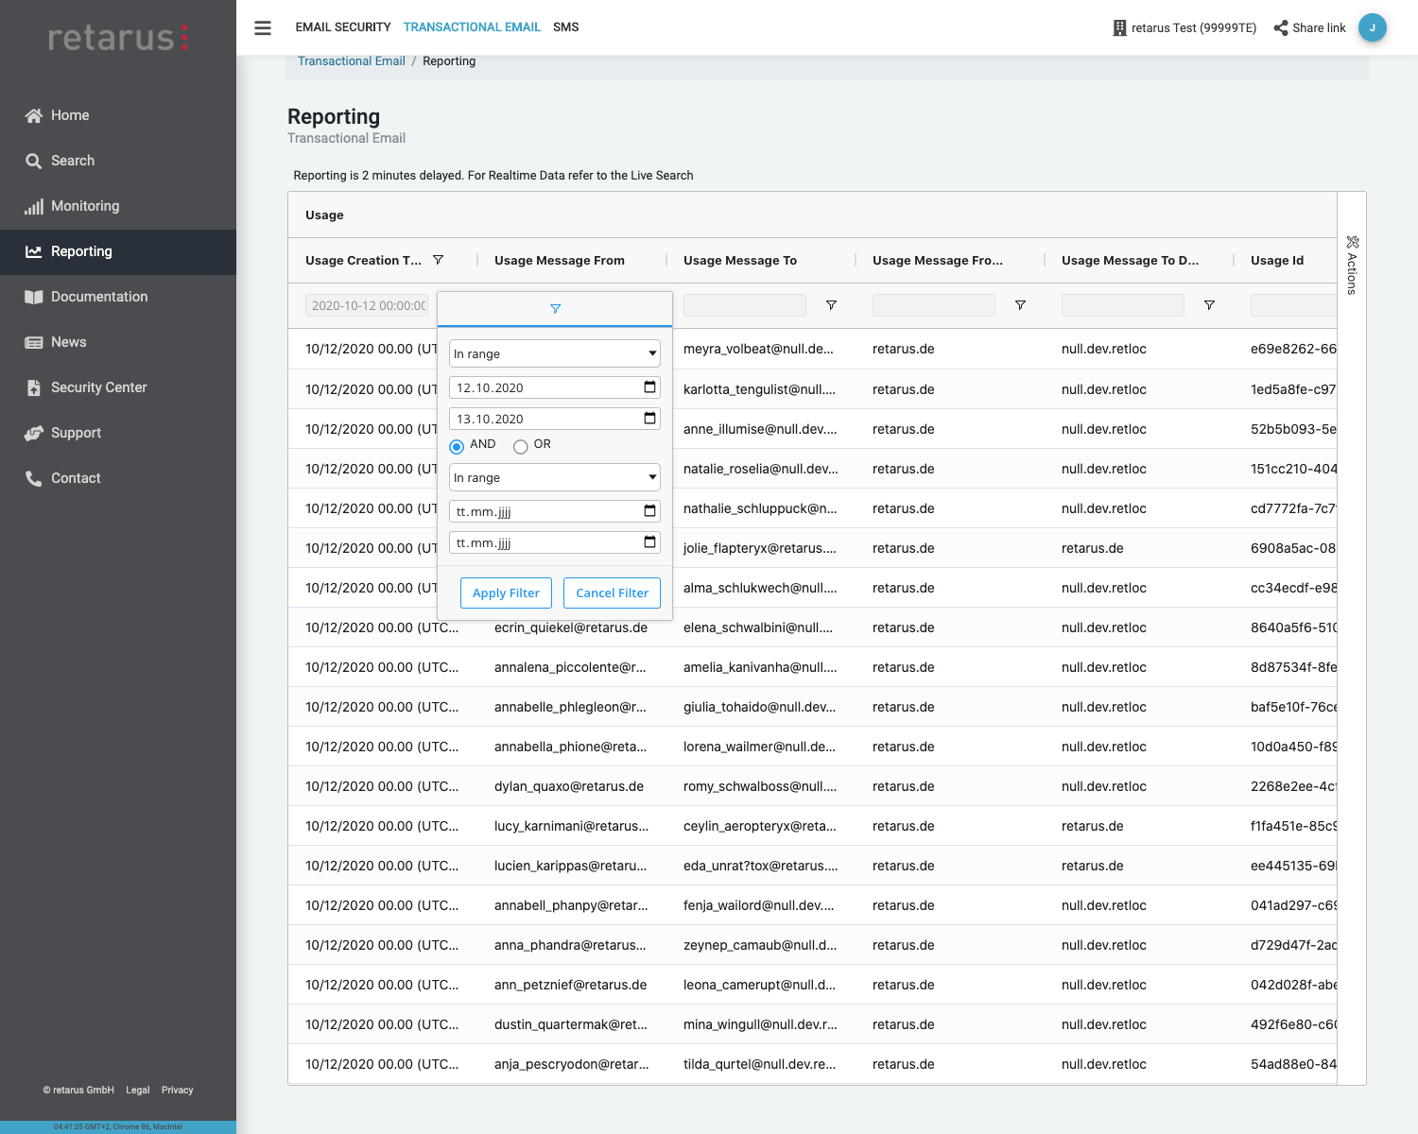Click the Usage Message To filter input
Viewport: 1418px width, 1134px height.
click(745, 305)
